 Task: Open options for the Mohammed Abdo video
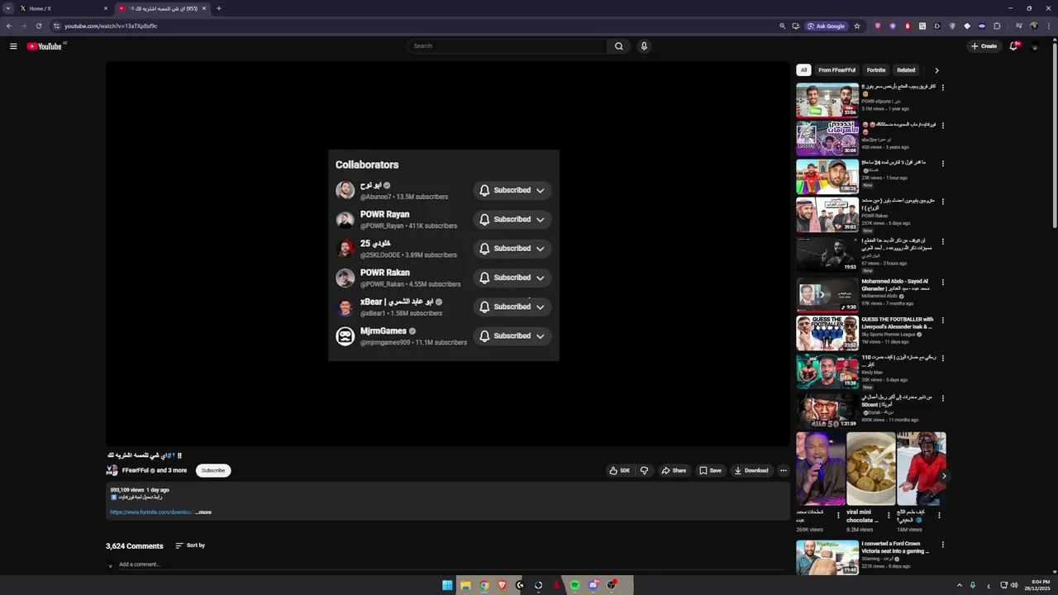click(942, 283)
